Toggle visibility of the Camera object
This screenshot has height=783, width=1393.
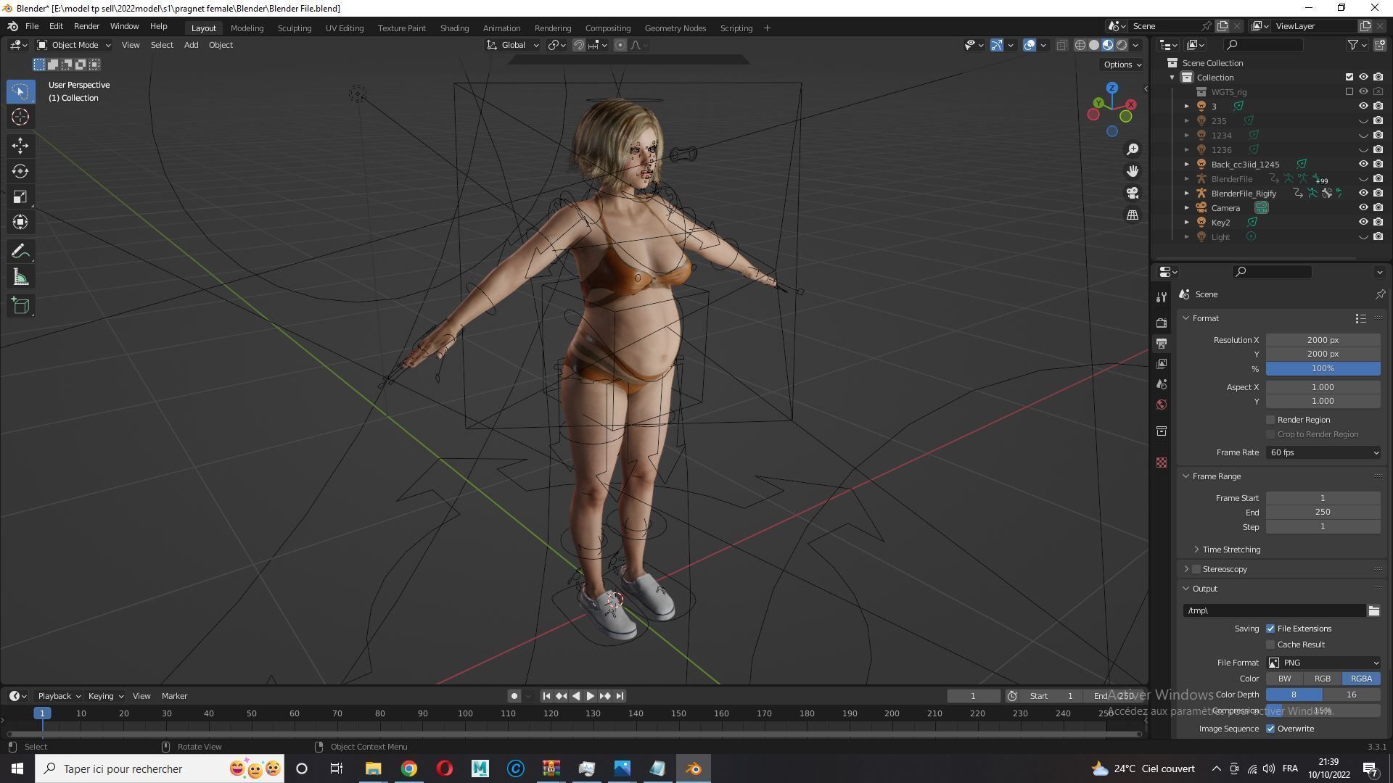[1363, 208]
